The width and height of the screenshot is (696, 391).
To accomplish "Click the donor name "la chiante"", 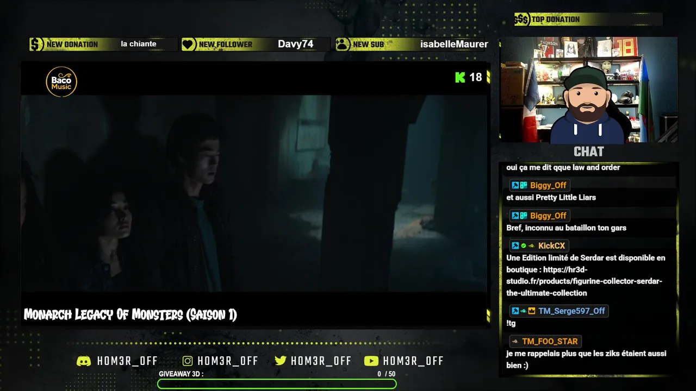I will [139, 44].
